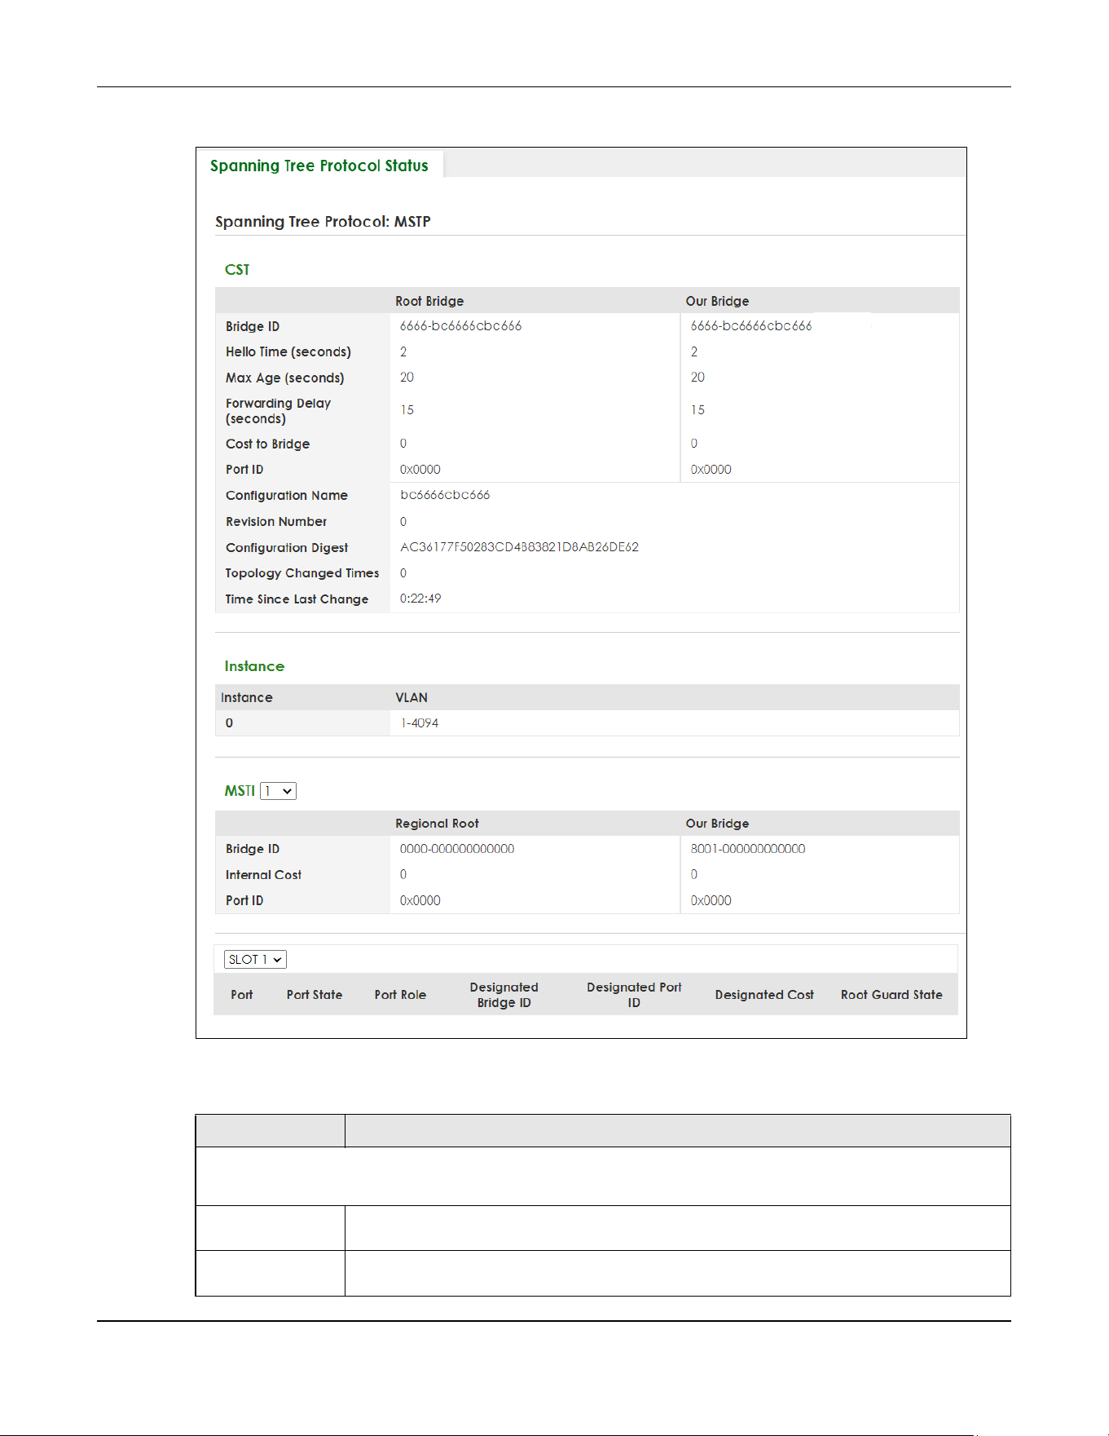Click the Our Bridge ID value 6666-bc6666cbc666

click(x=751, y=326)
